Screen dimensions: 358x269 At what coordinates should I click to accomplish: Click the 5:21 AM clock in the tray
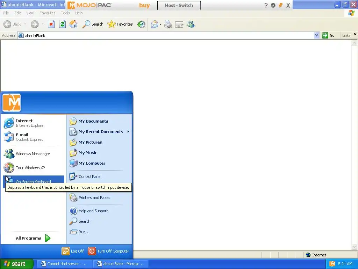[345, 264]
